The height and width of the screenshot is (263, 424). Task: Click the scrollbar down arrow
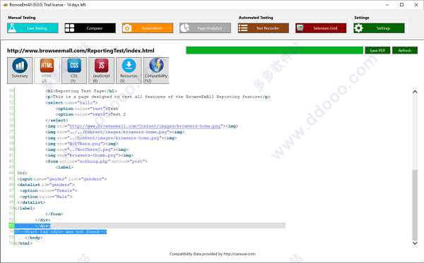[x=415, y=243]
